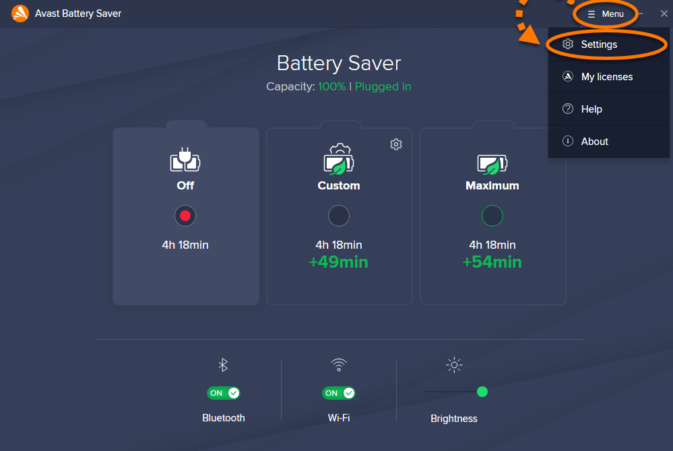The height and width of the screenshot is (451, 673).
Task: Click the Off plugged battery icon
Action: click(x=185, y=159)
